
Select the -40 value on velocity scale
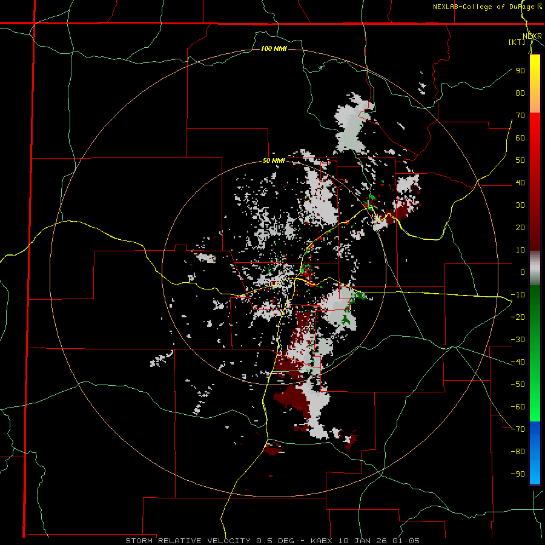(x=518, y=362)
